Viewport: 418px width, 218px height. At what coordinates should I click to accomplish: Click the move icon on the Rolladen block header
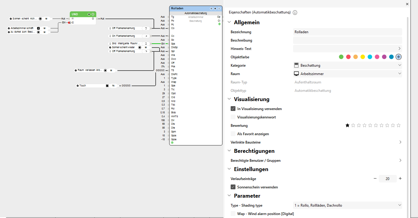coord(211,8)
